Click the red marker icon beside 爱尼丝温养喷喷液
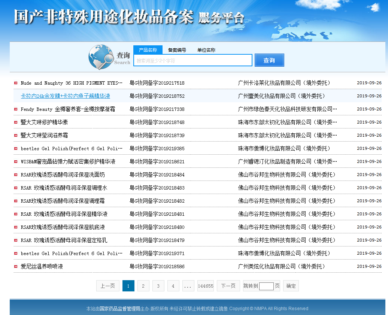Viewport: 388px width, 315px height. (x=16, y=266)
